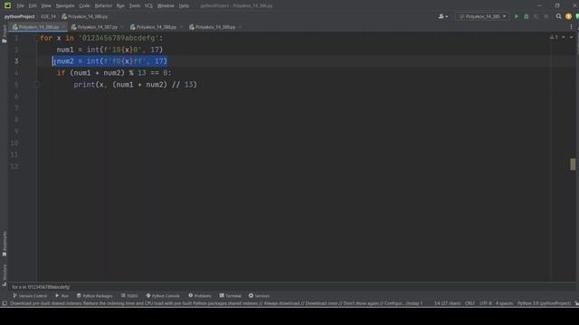Click the fold marker beside line 5

(37, 85)
